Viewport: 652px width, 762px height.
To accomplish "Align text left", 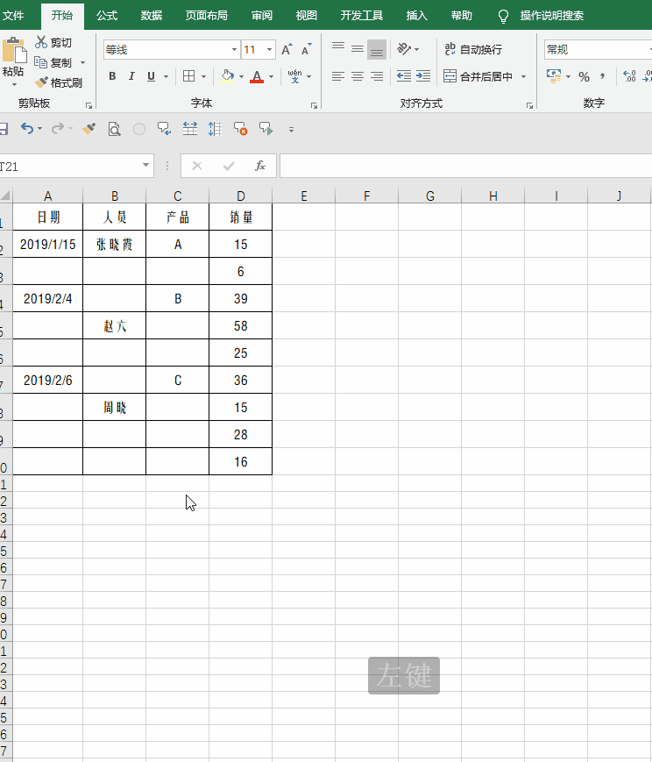I will point(338,76).
